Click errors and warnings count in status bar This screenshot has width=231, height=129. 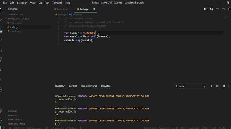pyautogui.click(x=19, y=128)
